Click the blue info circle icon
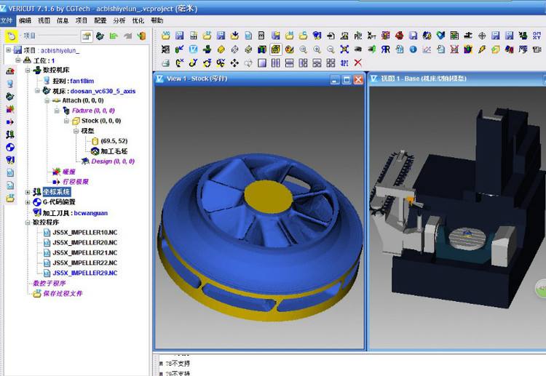546x376 pixels. point(413,49)
